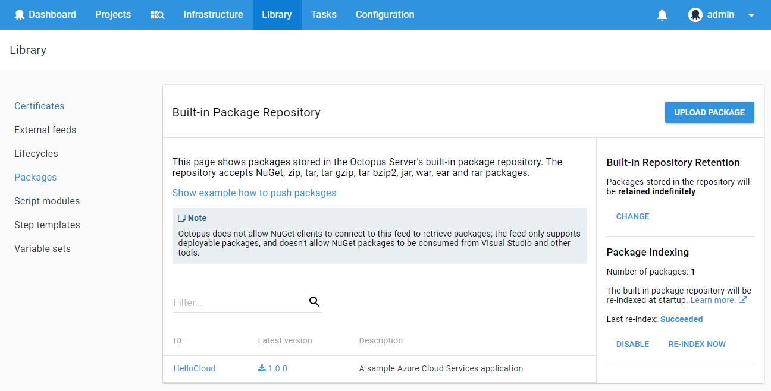The image size is (771, 391).
Task: Click the admin user avatar
Action: (x=695, y=14)
